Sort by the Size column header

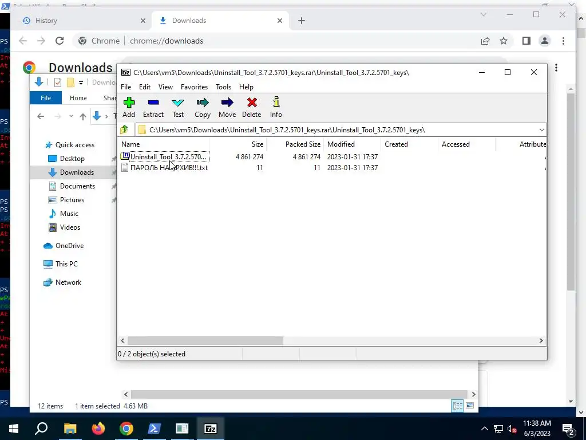coord(238,144)
